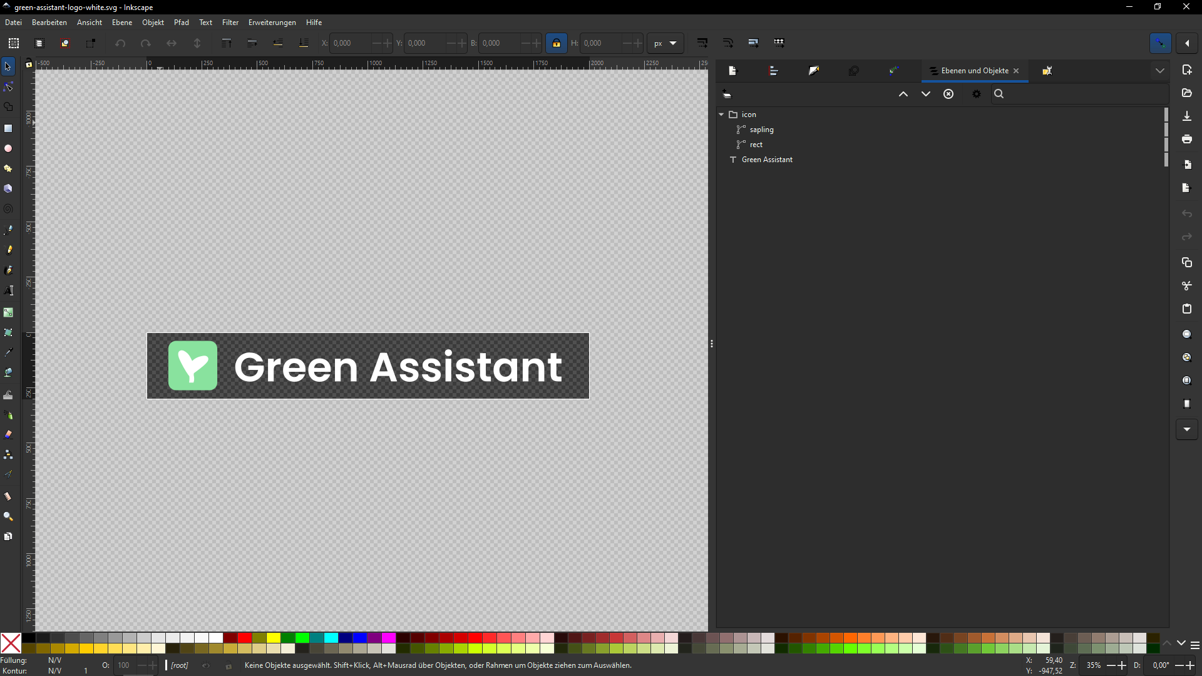Image resolution: width=1202 pixels, height=676 pixels.
Task: Open the Pfad menu
Action: point(181,23)
